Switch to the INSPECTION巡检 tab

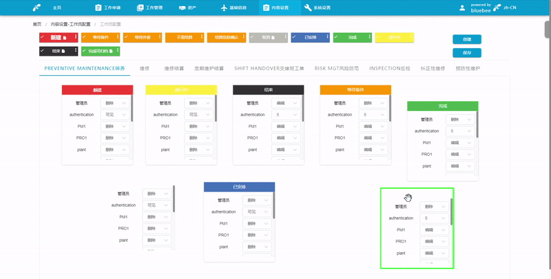click(389, 69)
